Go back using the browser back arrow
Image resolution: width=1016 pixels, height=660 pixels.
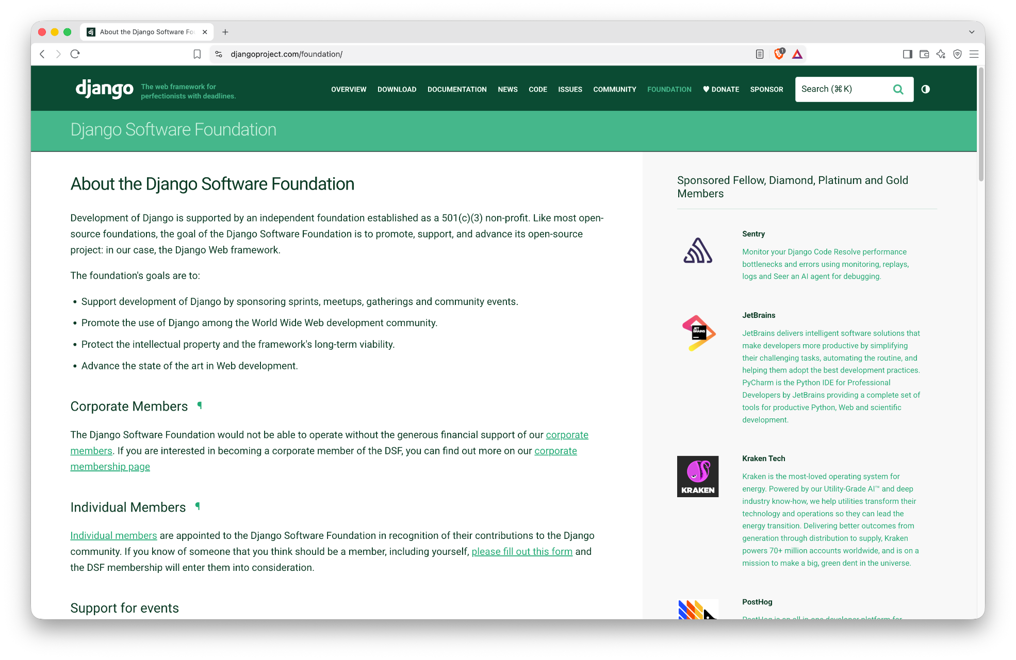(42, 54)
